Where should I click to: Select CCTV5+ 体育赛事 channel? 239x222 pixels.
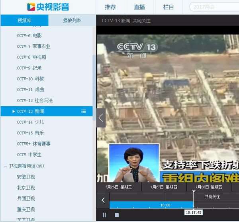[34, 144]
